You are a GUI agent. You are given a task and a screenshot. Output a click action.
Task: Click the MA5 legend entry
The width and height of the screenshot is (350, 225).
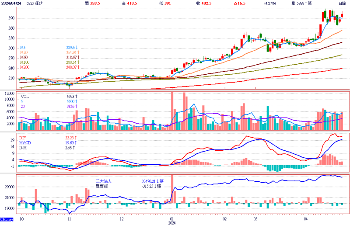pos(24,47)
